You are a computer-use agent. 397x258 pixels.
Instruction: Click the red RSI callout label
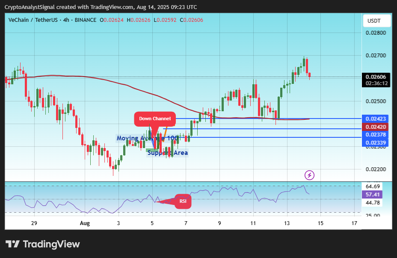click(183, 201)
